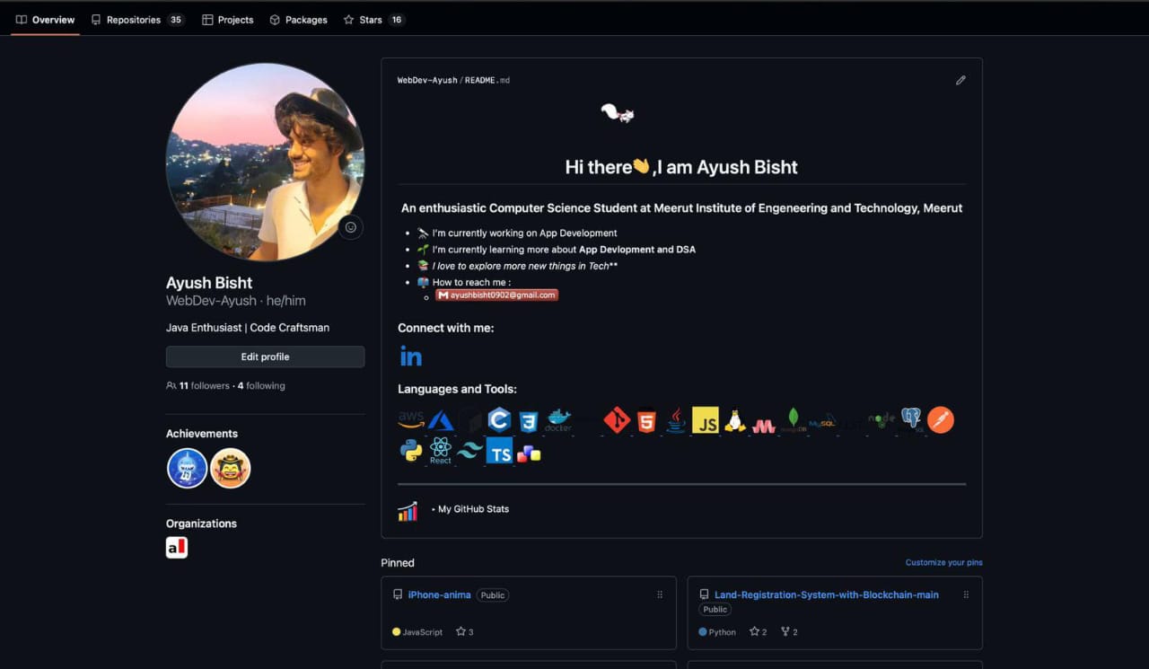Open the LinkedIn icon under Connect with me
1149x669 pixels.
[x=410, y=355]
